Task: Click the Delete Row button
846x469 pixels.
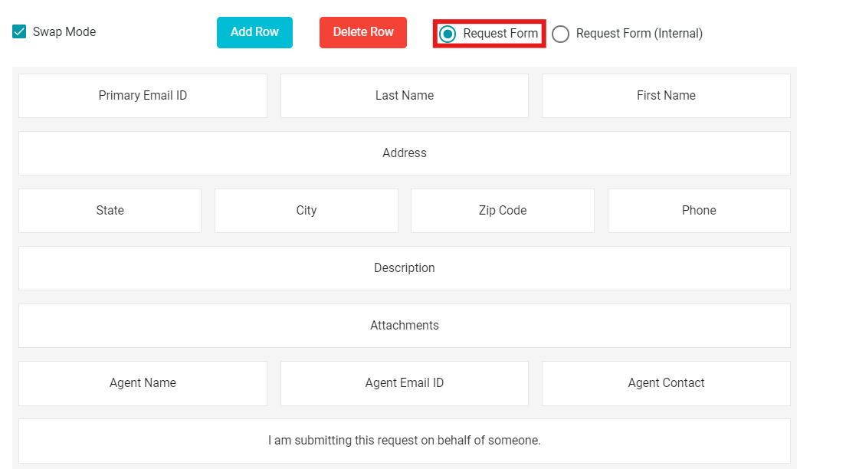Action: [363, 32]
